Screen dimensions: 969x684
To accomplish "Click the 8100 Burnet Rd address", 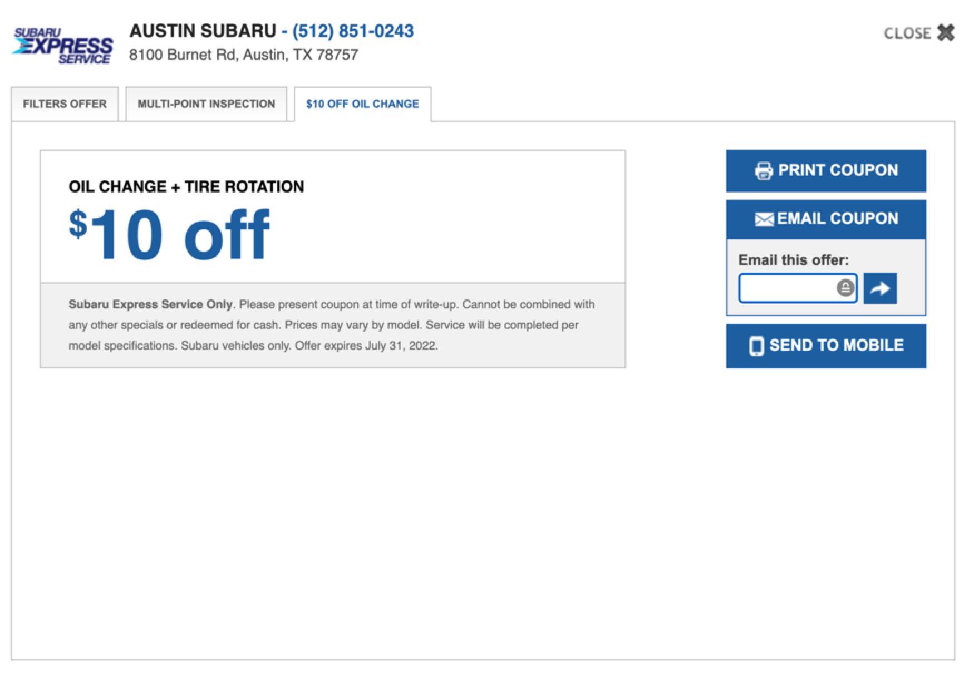I will [x=244, y=55].
